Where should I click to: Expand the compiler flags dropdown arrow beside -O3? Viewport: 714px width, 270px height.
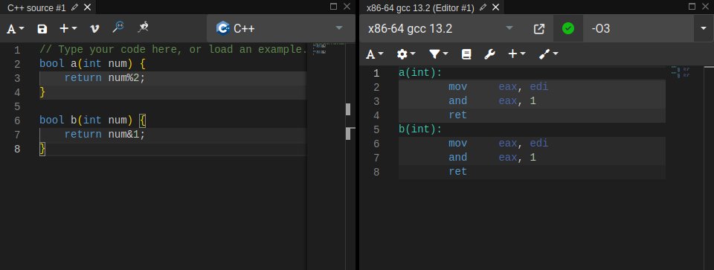[704, 28]
